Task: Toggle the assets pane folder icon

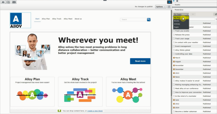Action: coord(169,2)
